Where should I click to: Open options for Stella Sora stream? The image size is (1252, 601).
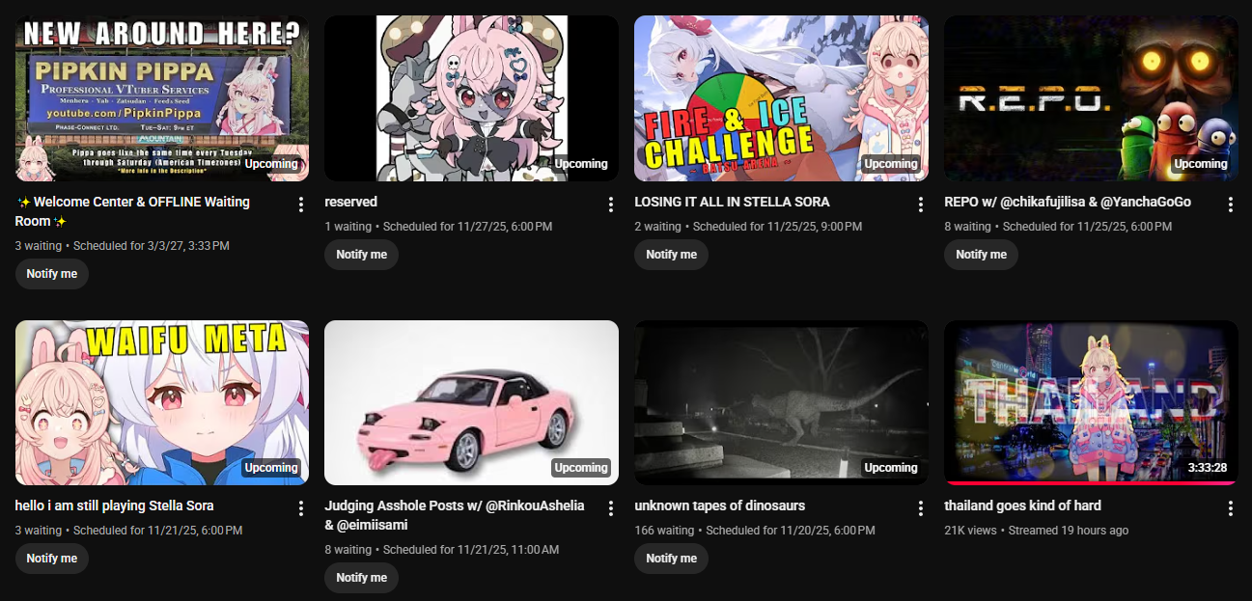tap(301, 508)
